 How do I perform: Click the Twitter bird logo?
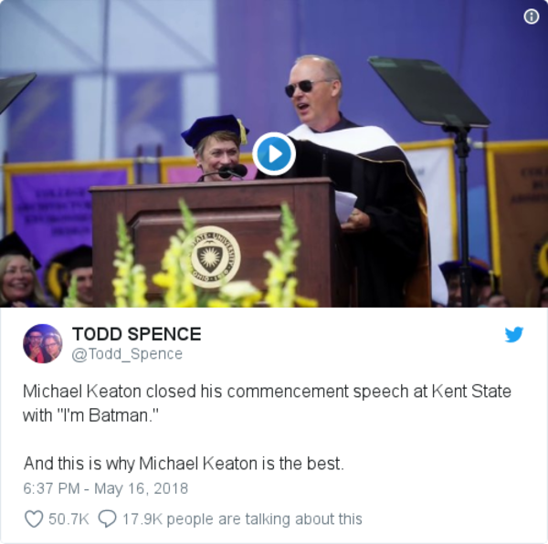(514, 334)
